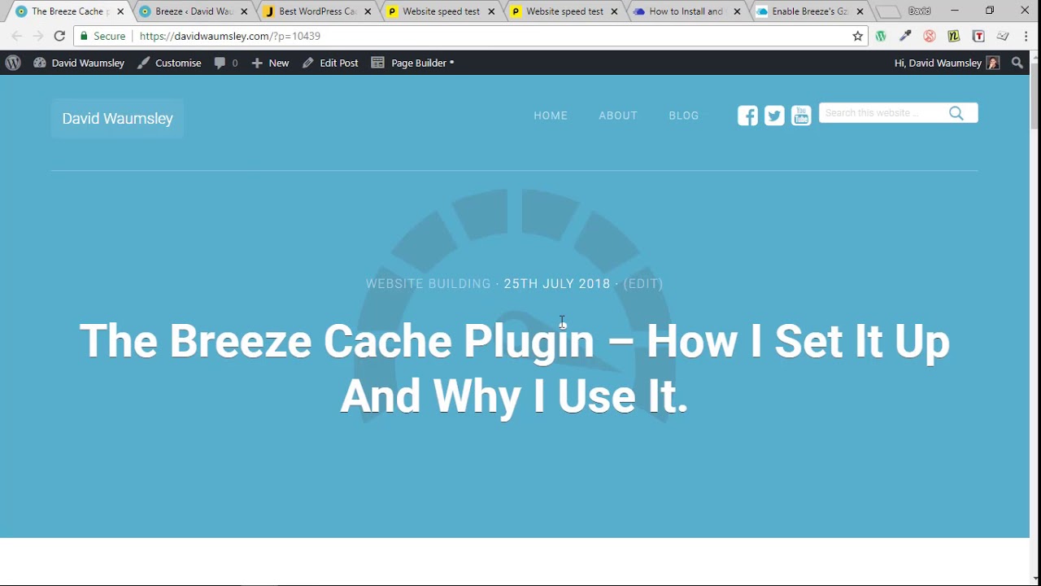This screenshot has width=1041, height=586.
Task: Click the red T extension icon
Action: [978, 36]
